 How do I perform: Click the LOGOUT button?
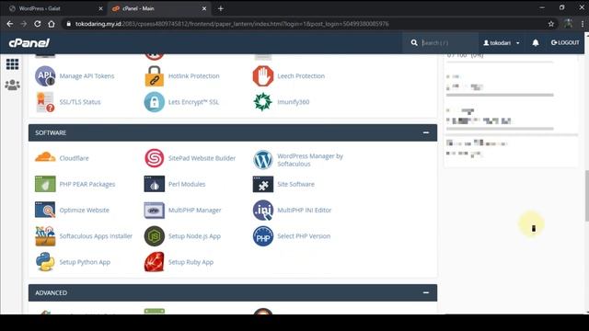pyautogui.click(x=565, y=43)
